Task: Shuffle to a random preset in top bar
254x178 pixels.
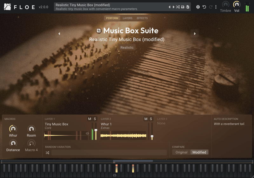Action: [178, 7]
